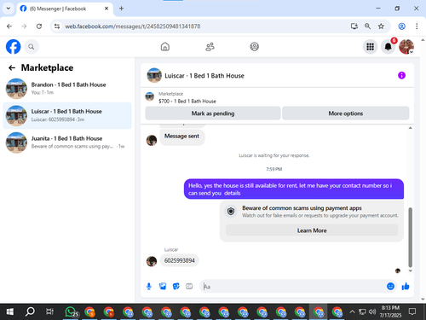Screen dimensions: 426x320
Task: Show hidden system tray icons
Action: (x=352, y=311)
